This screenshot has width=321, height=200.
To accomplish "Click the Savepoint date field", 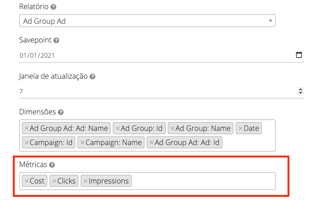I will [138, 55].
